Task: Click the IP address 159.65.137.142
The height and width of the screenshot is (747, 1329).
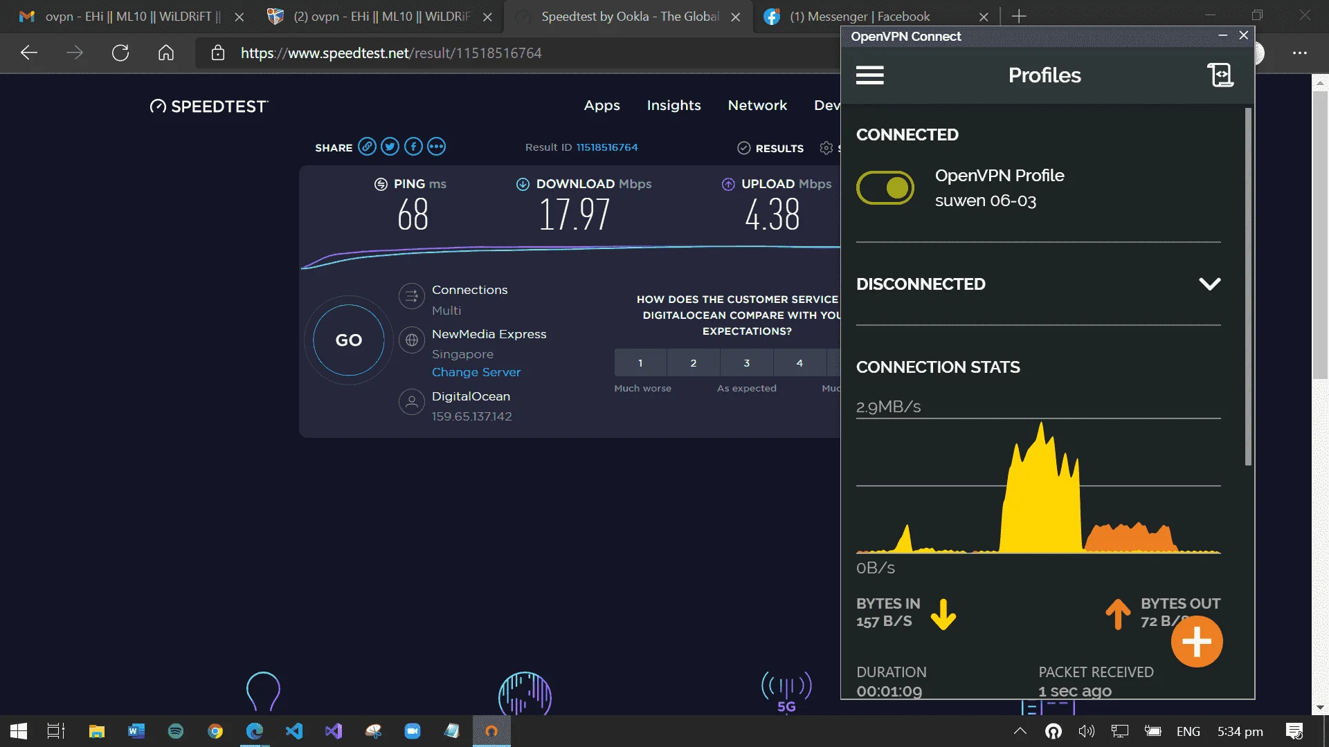Action: coord(472,416)
